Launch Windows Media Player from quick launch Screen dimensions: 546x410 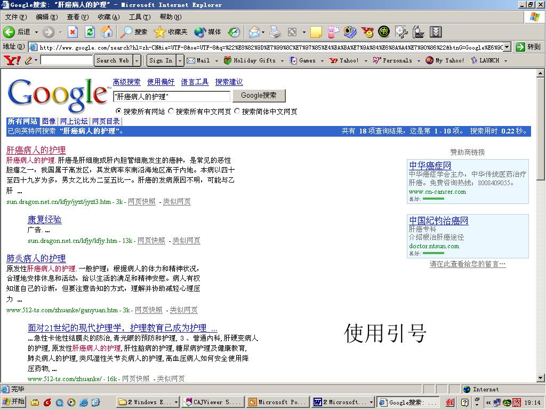coord(71,403)
